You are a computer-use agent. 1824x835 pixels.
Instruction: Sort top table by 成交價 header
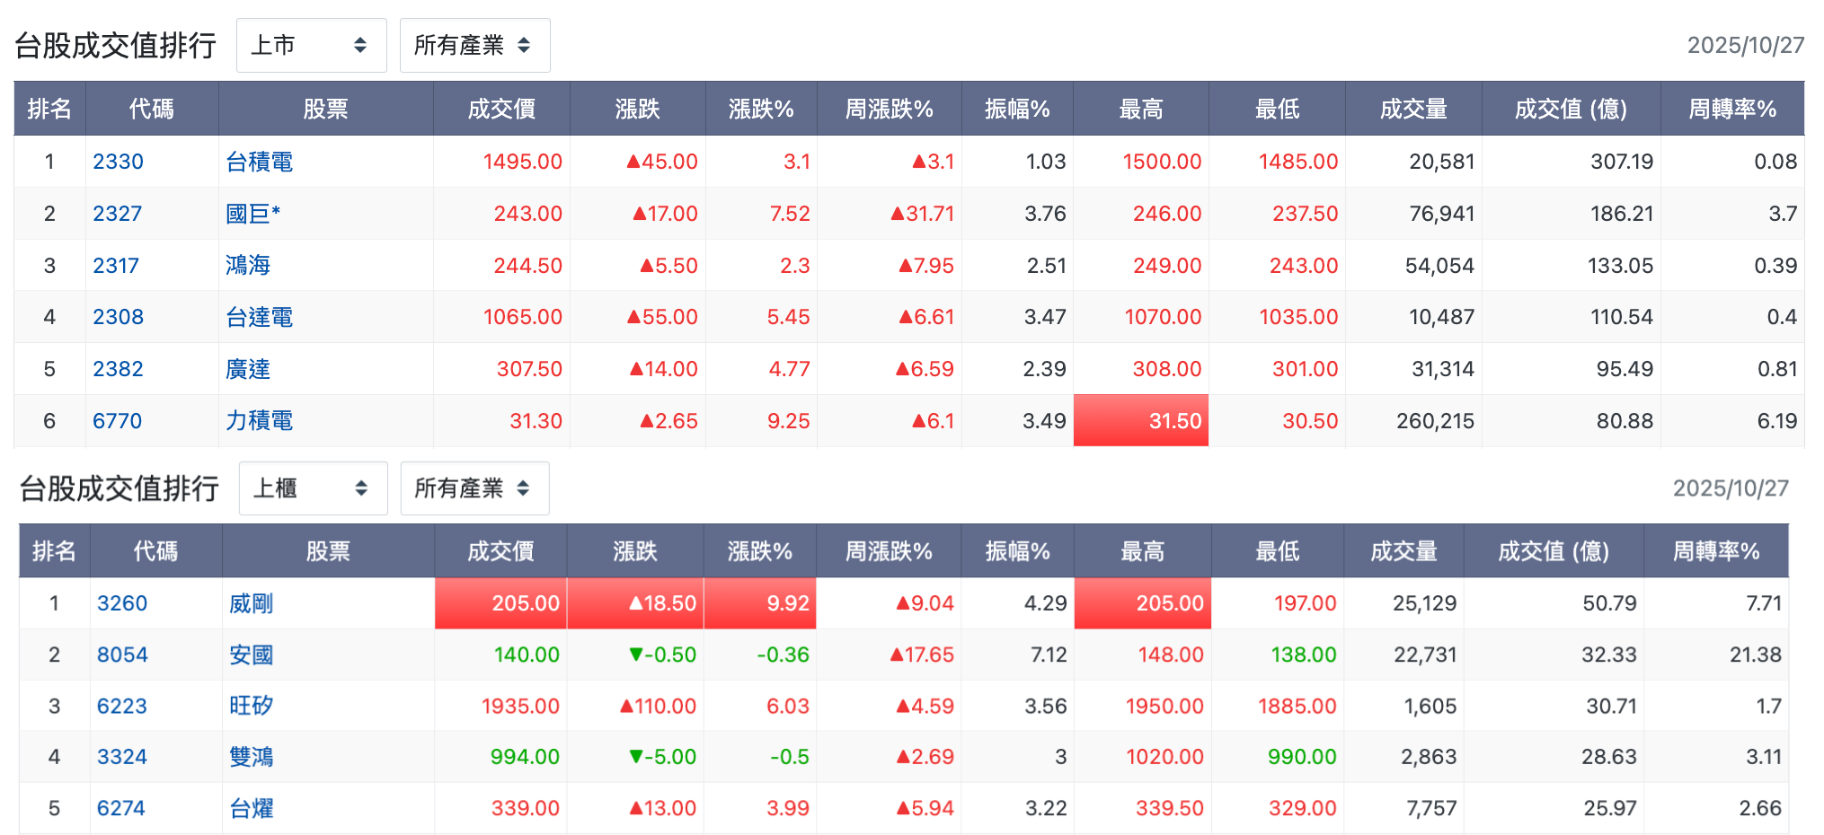coord(501,109)
